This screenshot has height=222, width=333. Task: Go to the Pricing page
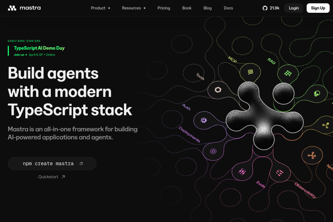coord(164,8)
